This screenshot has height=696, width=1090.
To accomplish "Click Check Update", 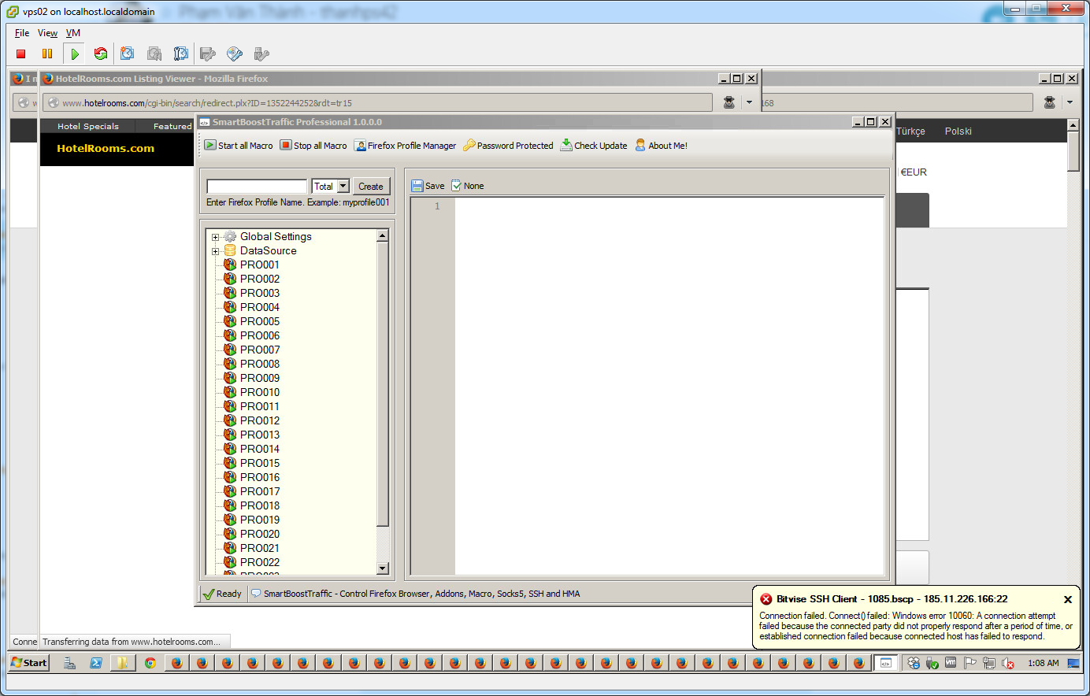I will coord(594,146).
